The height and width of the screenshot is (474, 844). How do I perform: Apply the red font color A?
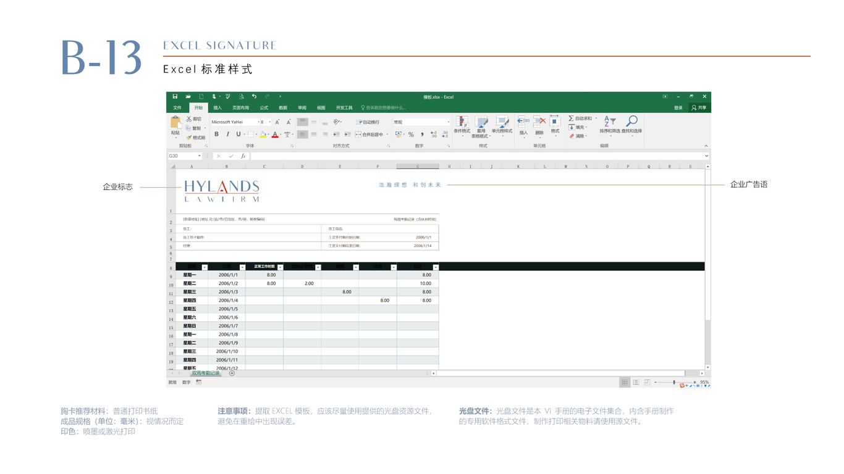275,134
